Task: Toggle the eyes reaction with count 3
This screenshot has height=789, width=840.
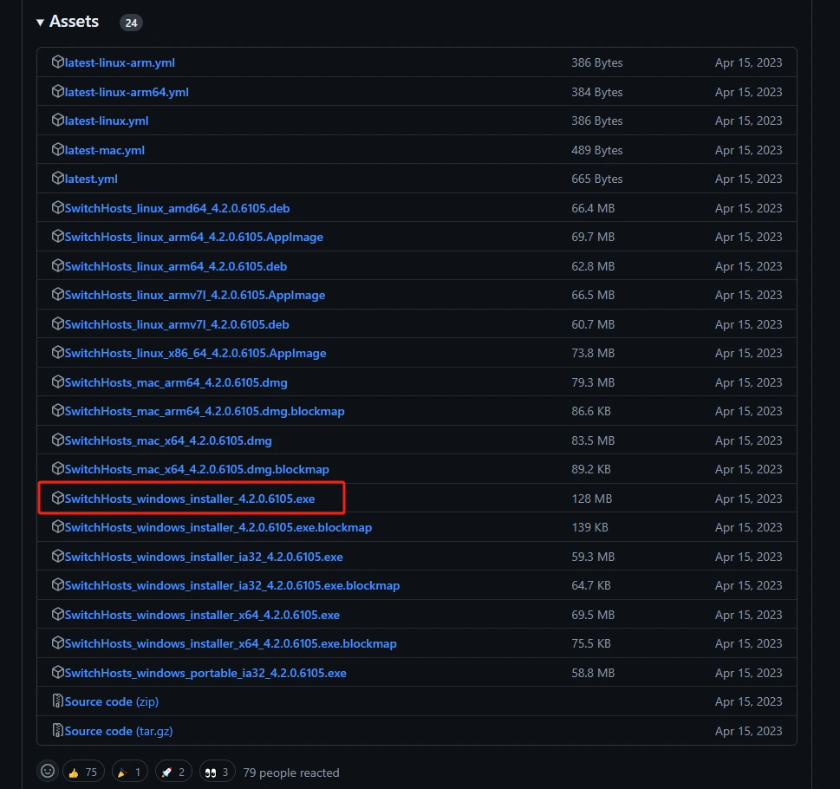Action: (217, 772)
